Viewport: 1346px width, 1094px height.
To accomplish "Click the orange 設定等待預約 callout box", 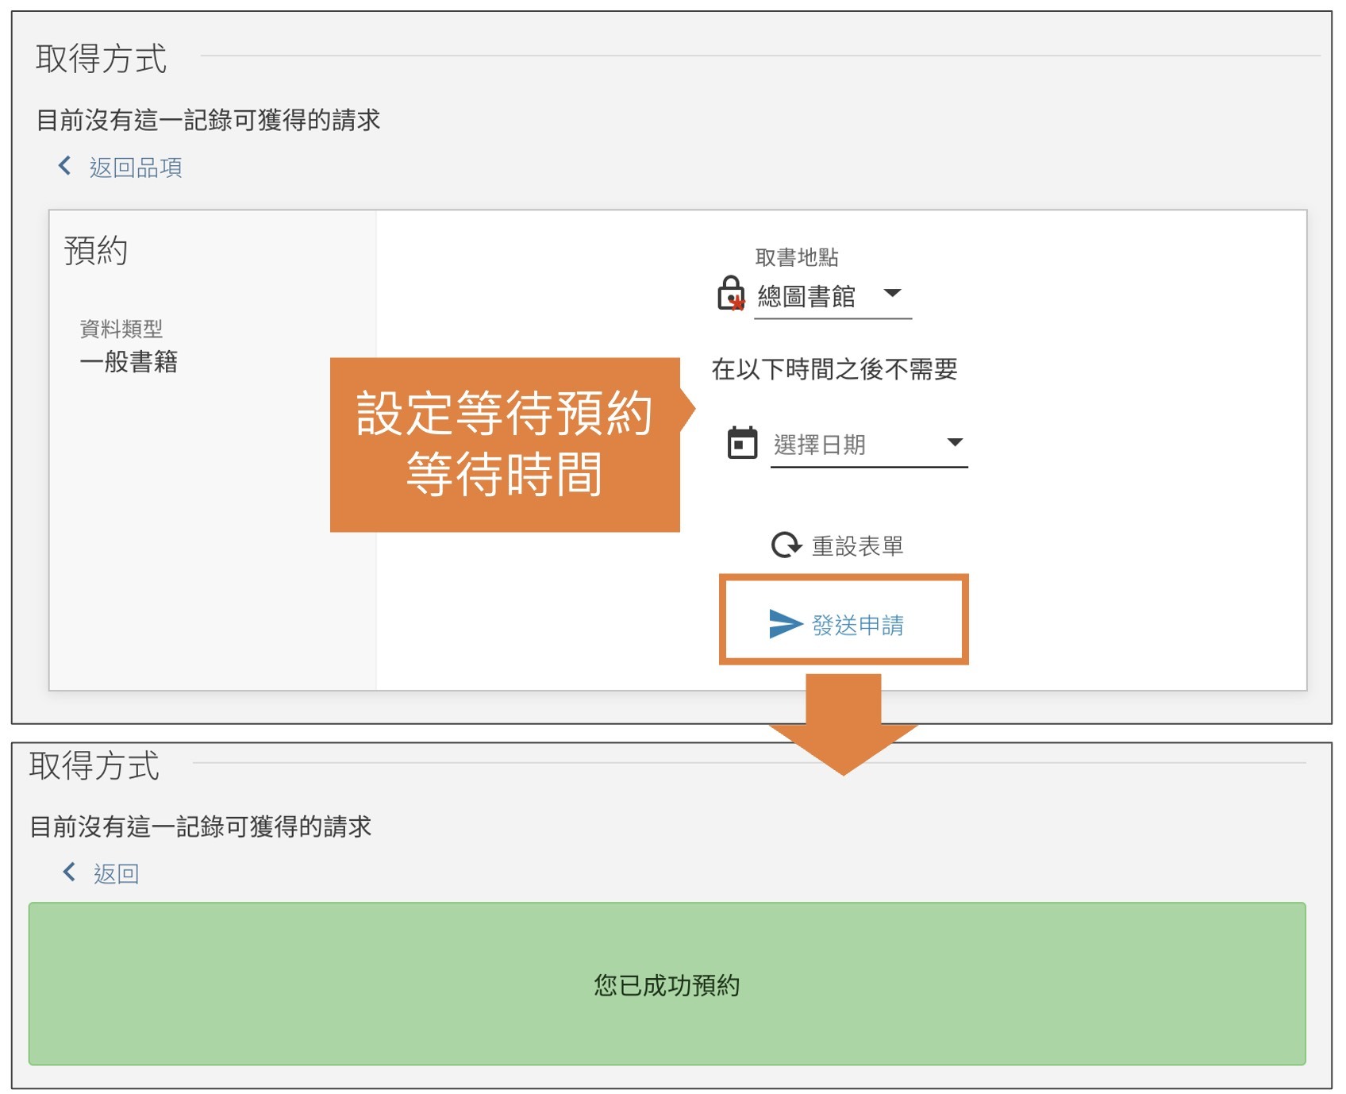I will (x=505, y=445).
